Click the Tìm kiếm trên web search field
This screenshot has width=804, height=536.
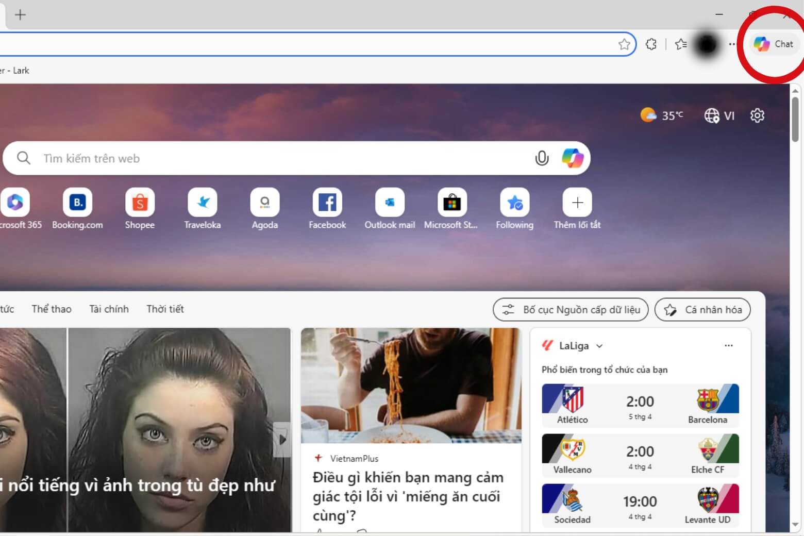coord(206,158)
